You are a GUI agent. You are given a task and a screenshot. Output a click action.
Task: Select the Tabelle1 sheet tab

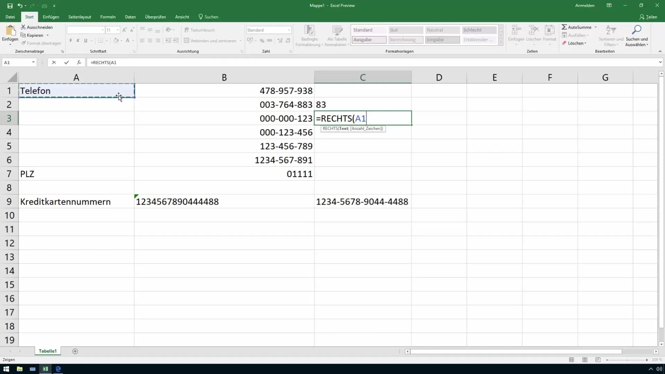(47, 351)
